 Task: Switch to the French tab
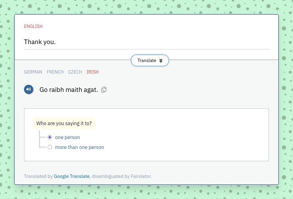[55, 72]
